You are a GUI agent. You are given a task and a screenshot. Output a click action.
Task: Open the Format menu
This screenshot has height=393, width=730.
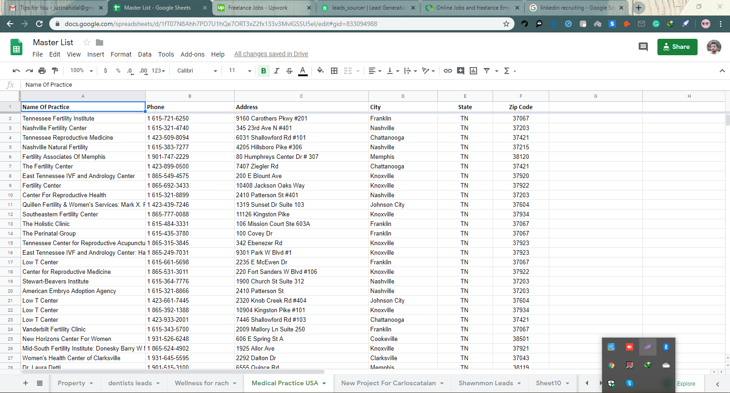coord(121,54)
